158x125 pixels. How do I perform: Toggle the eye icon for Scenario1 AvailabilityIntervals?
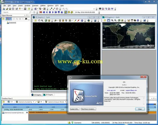point(27,113)
